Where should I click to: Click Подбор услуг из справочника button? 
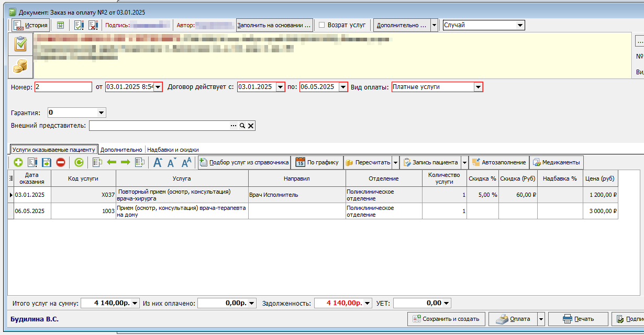point(244,162)
